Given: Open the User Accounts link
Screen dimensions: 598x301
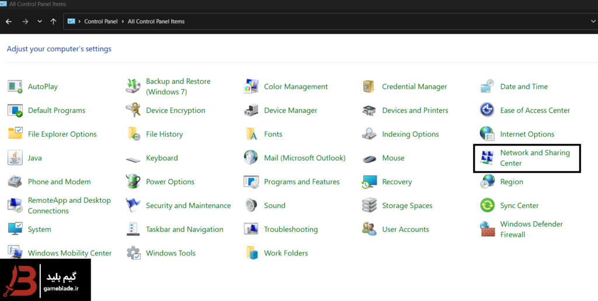Looking at the screenshot, I should [x=405, y=229].
